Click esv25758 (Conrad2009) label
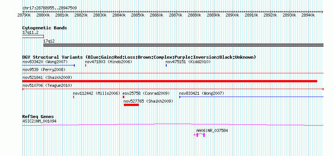Image resolution: width=334 pixels, height=156 pixels. (x=146, y=94)
